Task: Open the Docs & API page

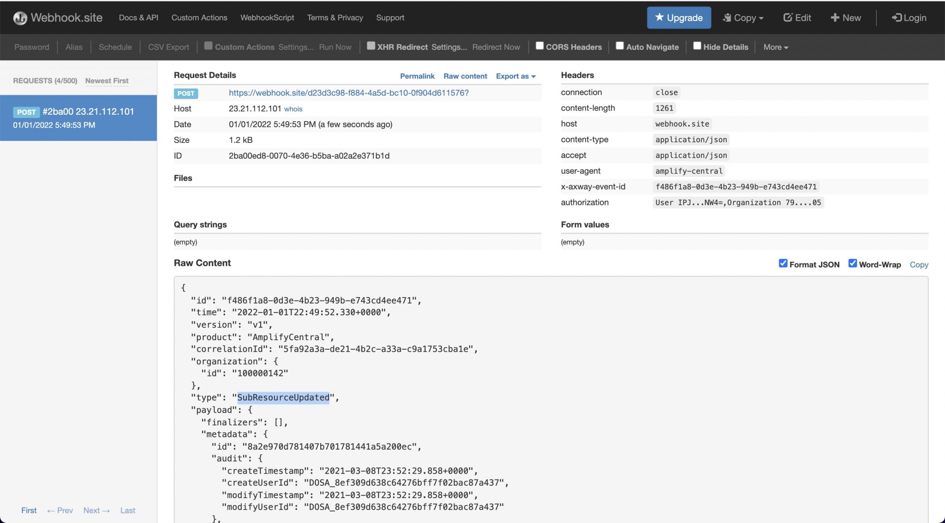Action: coord(138,18)
